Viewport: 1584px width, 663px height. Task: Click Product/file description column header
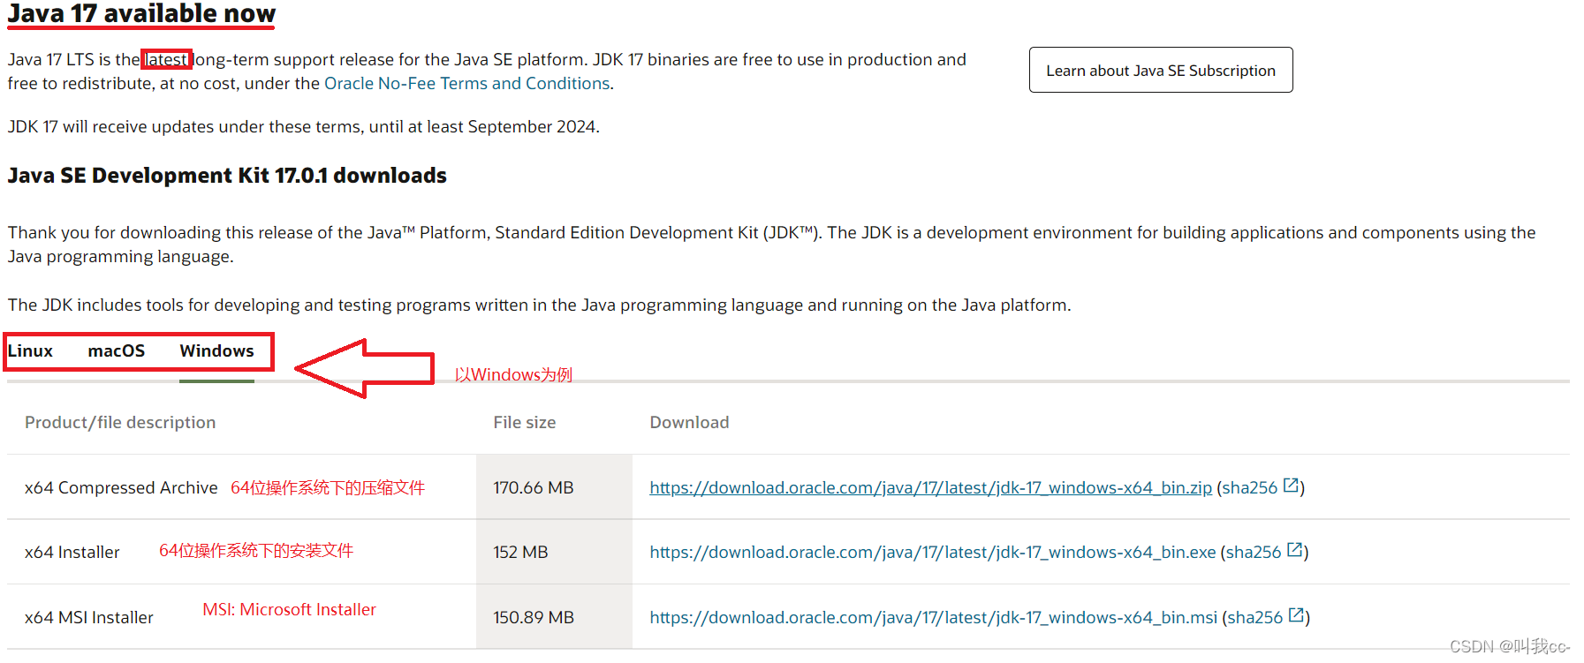click(120, 422)
